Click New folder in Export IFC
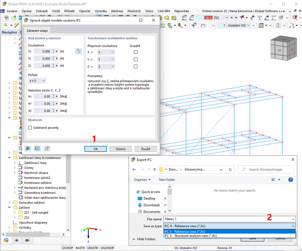The height and width of the screenshot is (251, 302). pyautogui.click(x=167, y=180)
